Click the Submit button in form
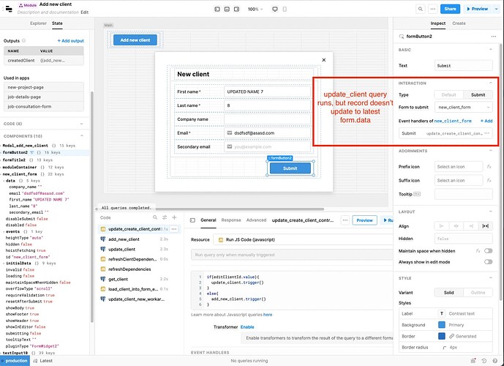 pos(290,168)
